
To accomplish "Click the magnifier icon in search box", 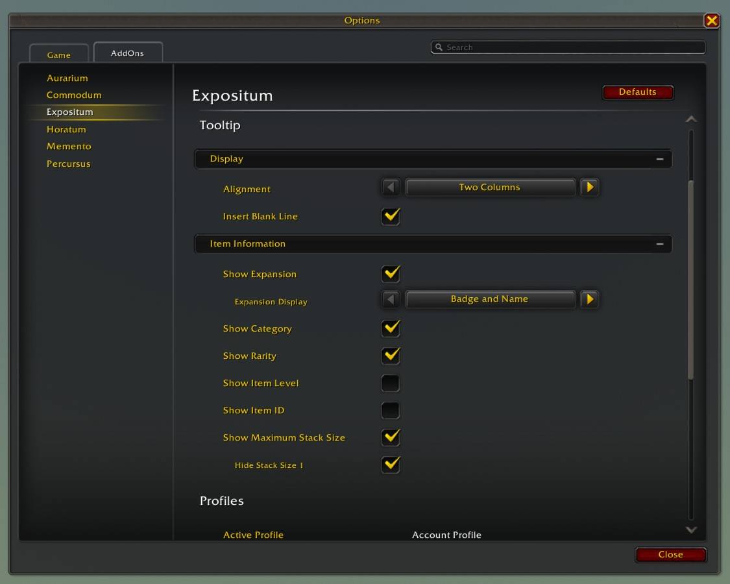I will point(439,47).
